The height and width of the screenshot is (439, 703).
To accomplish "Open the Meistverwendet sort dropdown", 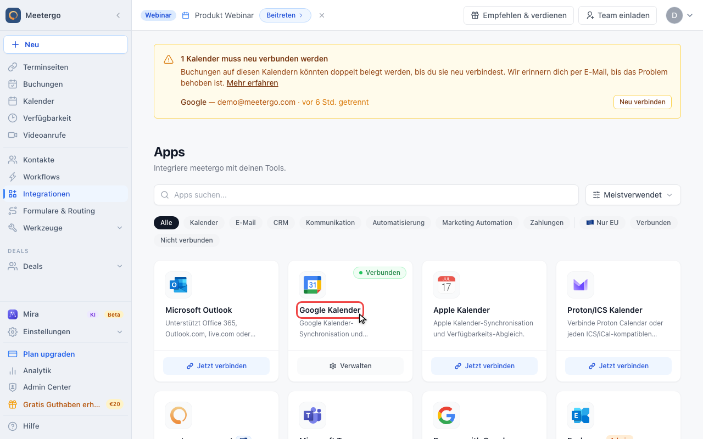I will tap(633, 195).
